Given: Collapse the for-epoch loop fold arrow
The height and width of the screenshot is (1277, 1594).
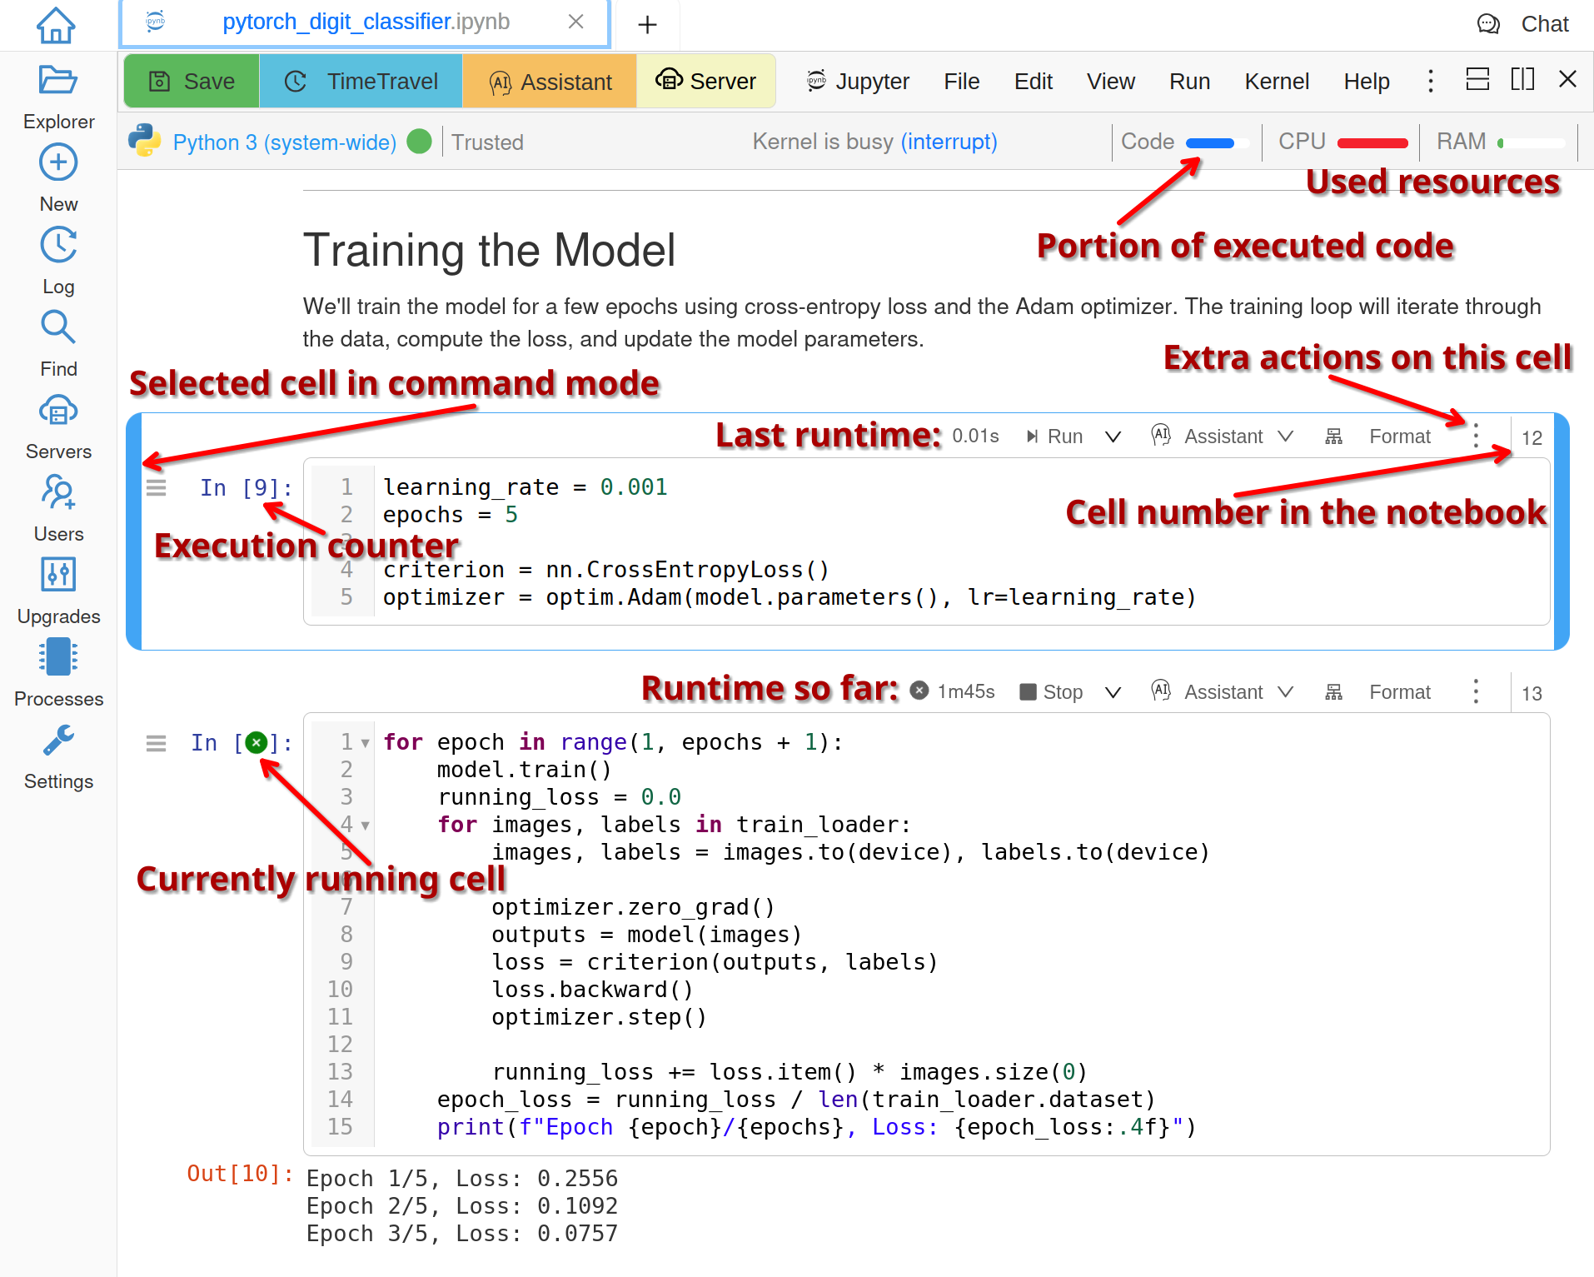Looking at the screenshot, I should pyautogui.click(x=365, y=743).
